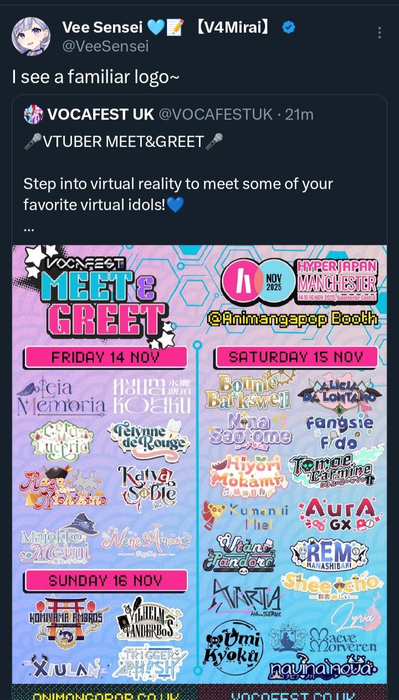
Task: Tap the Friday 14 Nov banner
Action: 105,357
